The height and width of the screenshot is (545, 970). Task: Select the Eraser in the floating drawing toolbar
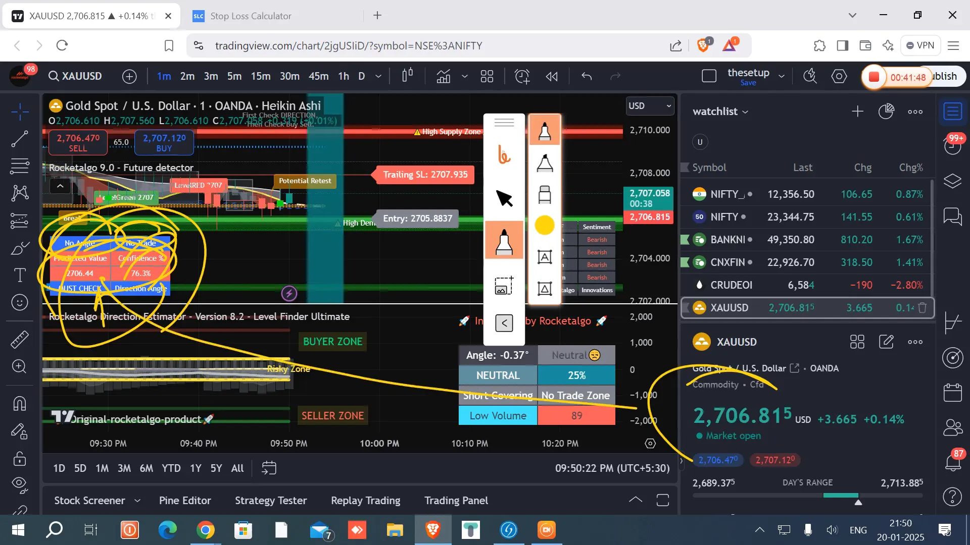545,194
